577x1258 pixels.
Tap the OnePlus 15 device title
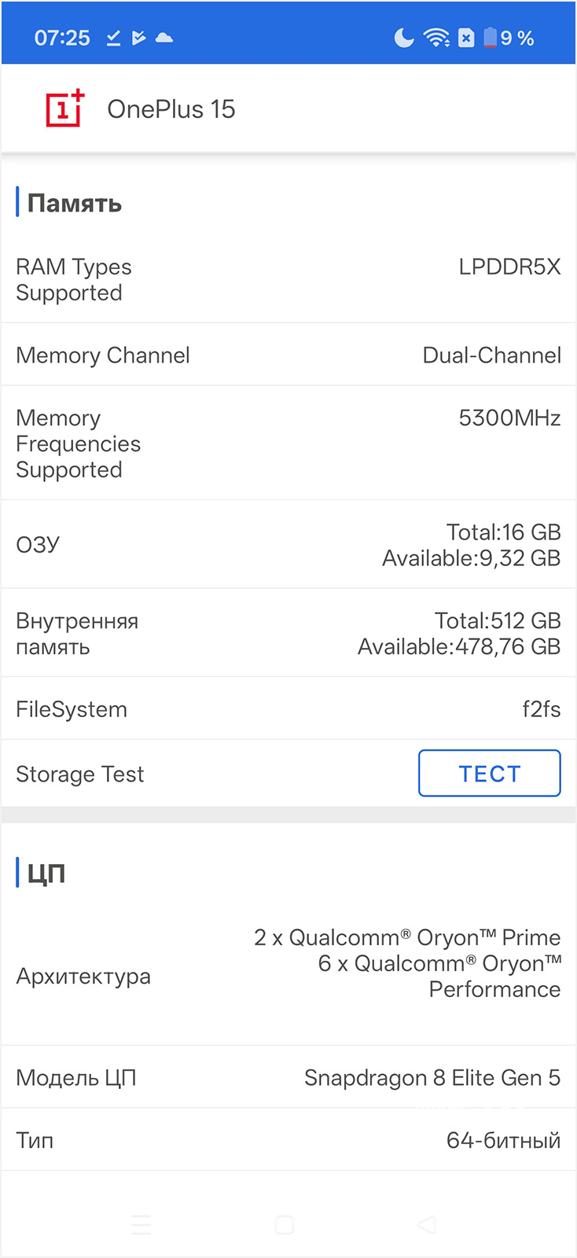point(171,109)
